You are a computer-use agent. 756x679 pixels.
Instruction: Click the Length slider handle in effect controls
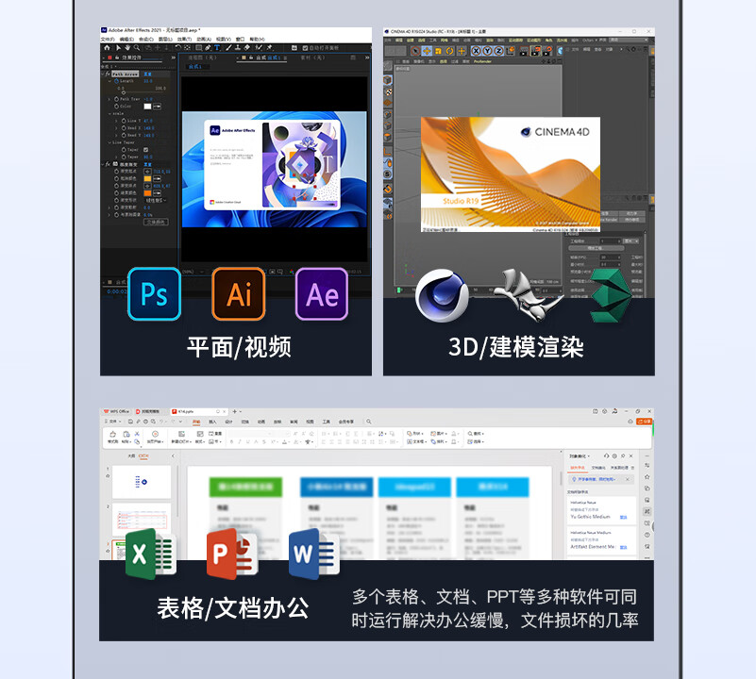tap(124, 91)
